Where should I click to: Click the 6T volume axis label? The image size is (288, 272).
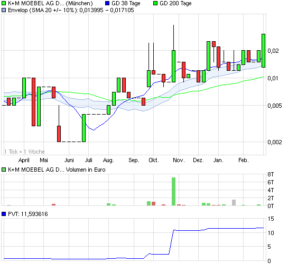[x=271, y=182]
